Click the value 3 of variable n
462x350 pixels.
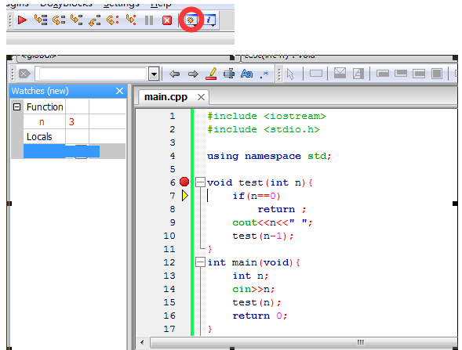click(x=71, y=122)
